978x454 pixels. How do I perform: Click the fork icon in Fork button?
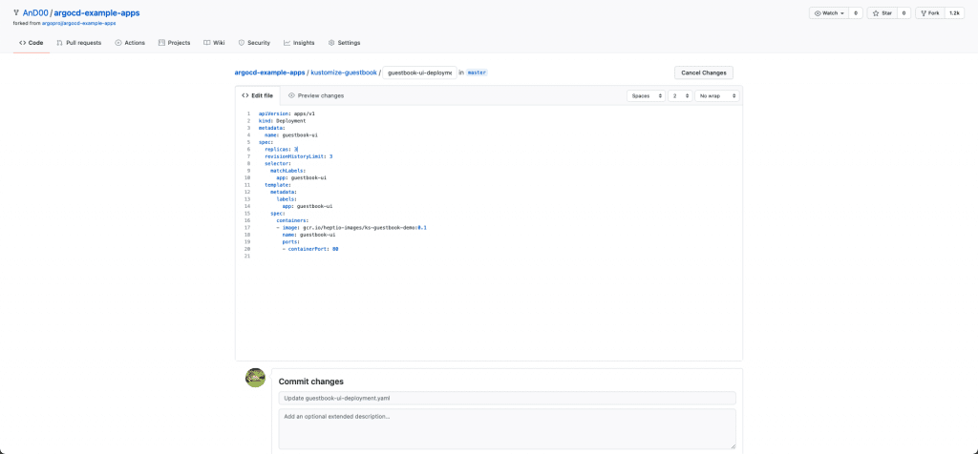(924, 13)
